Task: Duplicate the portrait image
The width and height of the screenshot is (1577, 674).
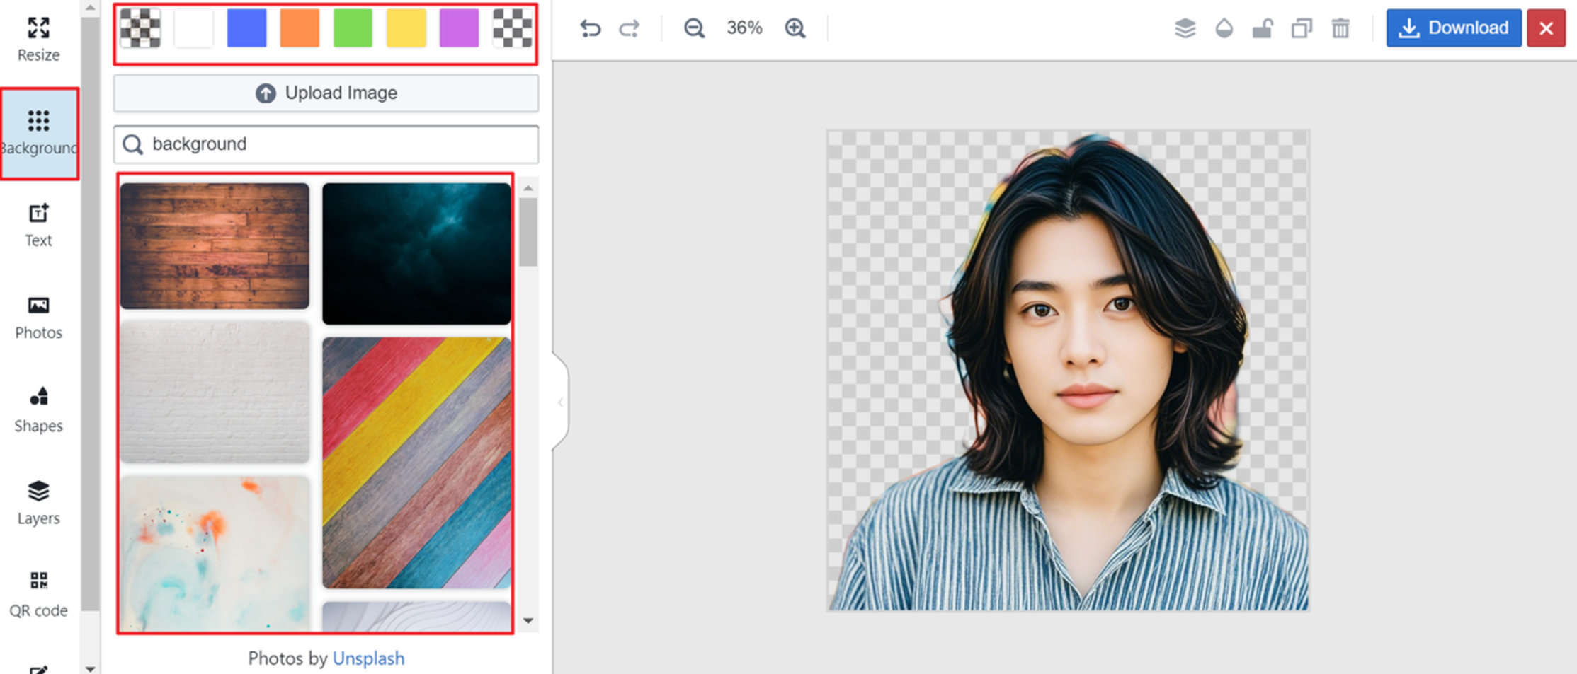Action: point(1301,28)
